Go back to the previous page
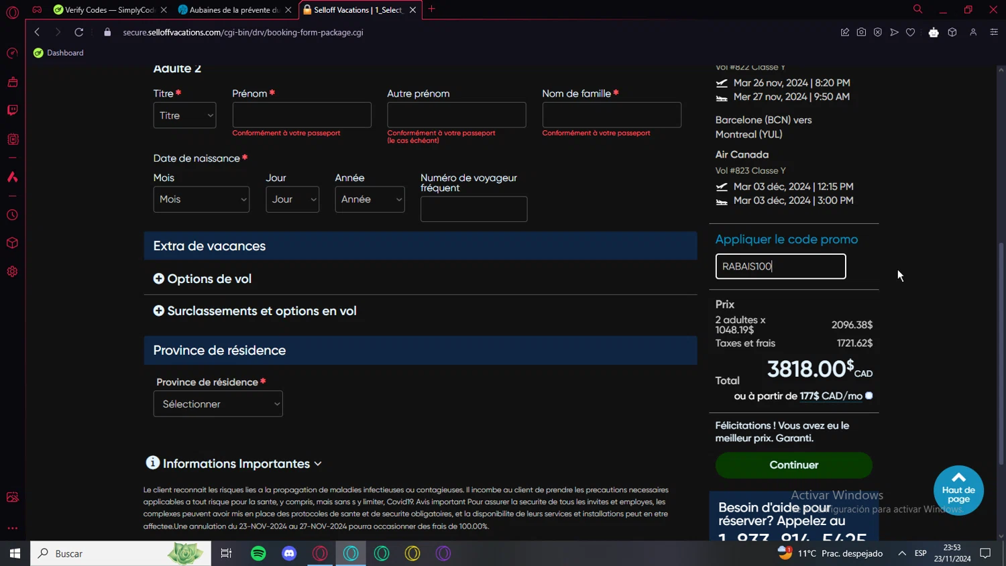This screenshot has height=566, width=1006. [37, 32]
